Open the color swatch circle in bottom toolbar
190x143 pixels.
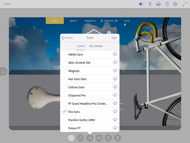tap(71, 138)
